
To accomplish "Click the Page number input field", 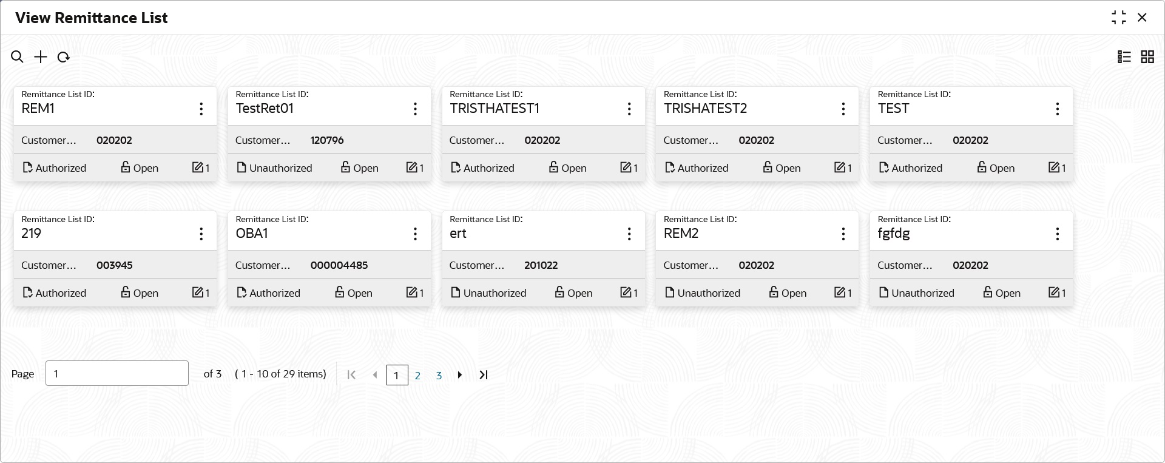I will pyautogui.click(x=117, y=374).
